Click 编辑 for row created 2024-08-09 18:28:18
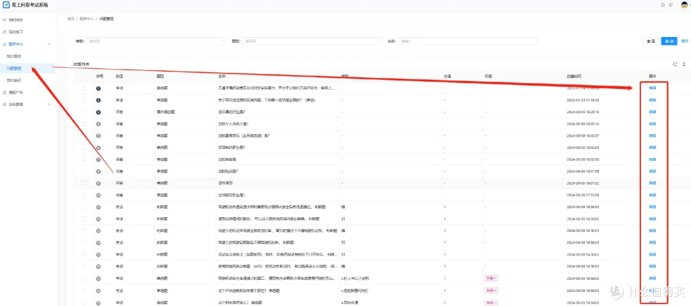 (652, 112)
